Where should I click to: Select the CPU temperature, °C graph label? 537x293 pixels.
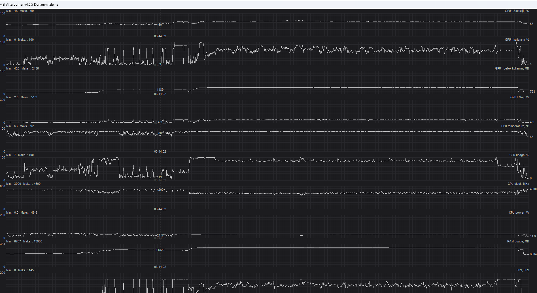515,126
